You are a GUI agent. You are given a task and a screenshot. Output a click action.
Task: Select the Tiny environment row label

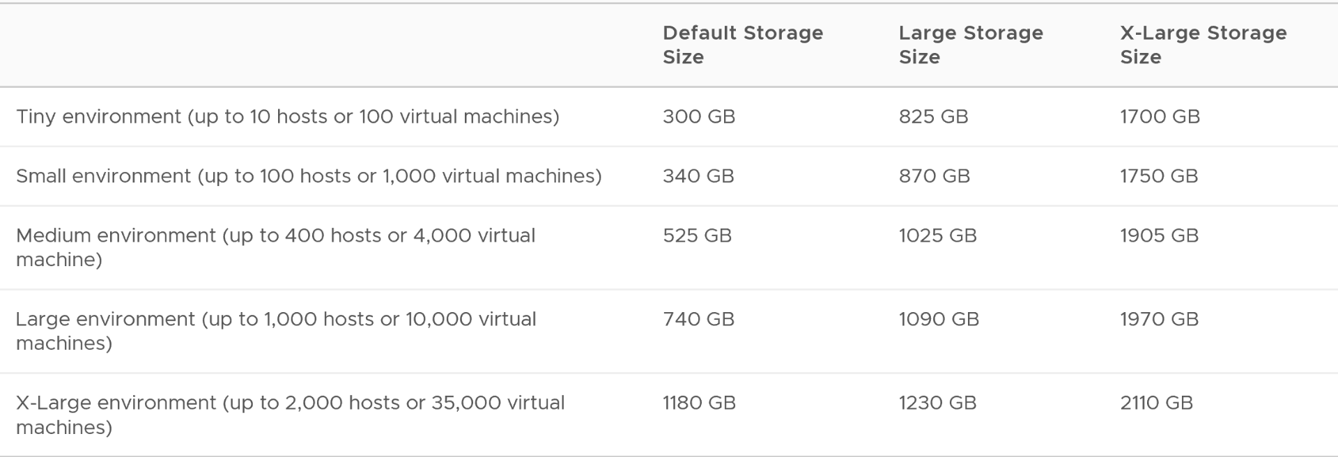288,116
